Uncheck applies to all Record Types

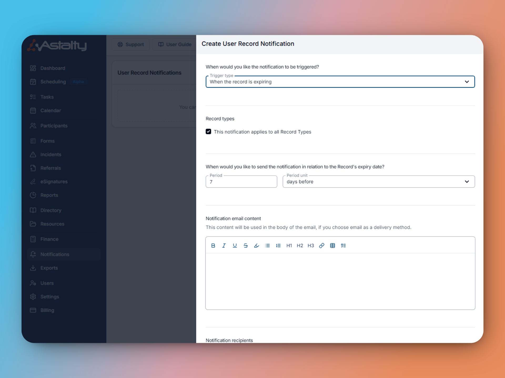click(x=208, y=132)
